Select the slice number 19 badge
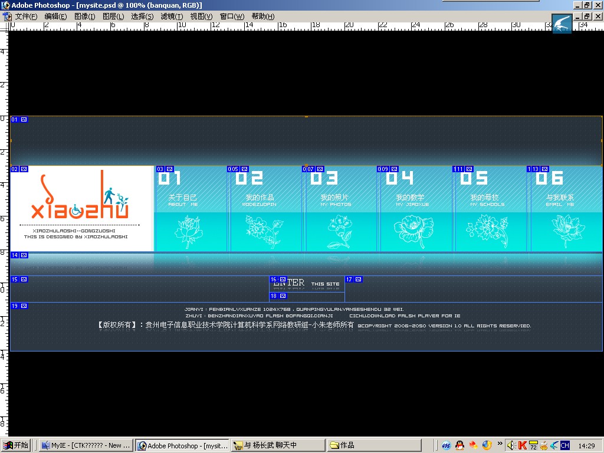This screenshot has width=604, height=453. (x=15, y=306)
